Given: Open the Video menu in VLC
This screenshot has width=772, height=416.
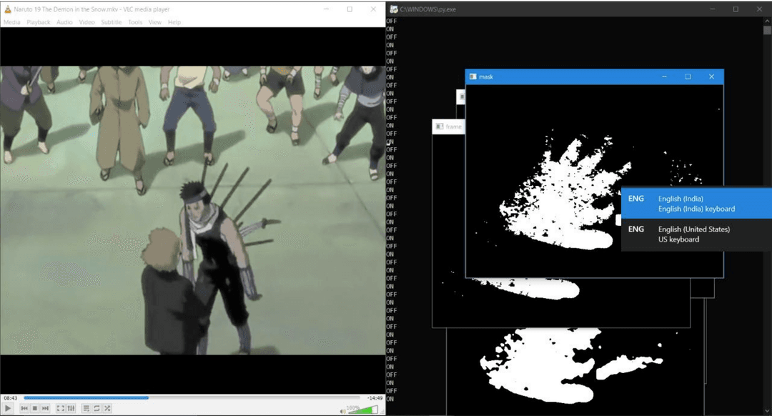Looking at the screenshot, I should 87,22.
